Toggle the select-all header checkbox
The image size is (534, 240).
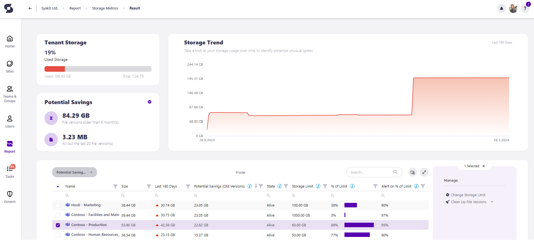click(58, 186)
